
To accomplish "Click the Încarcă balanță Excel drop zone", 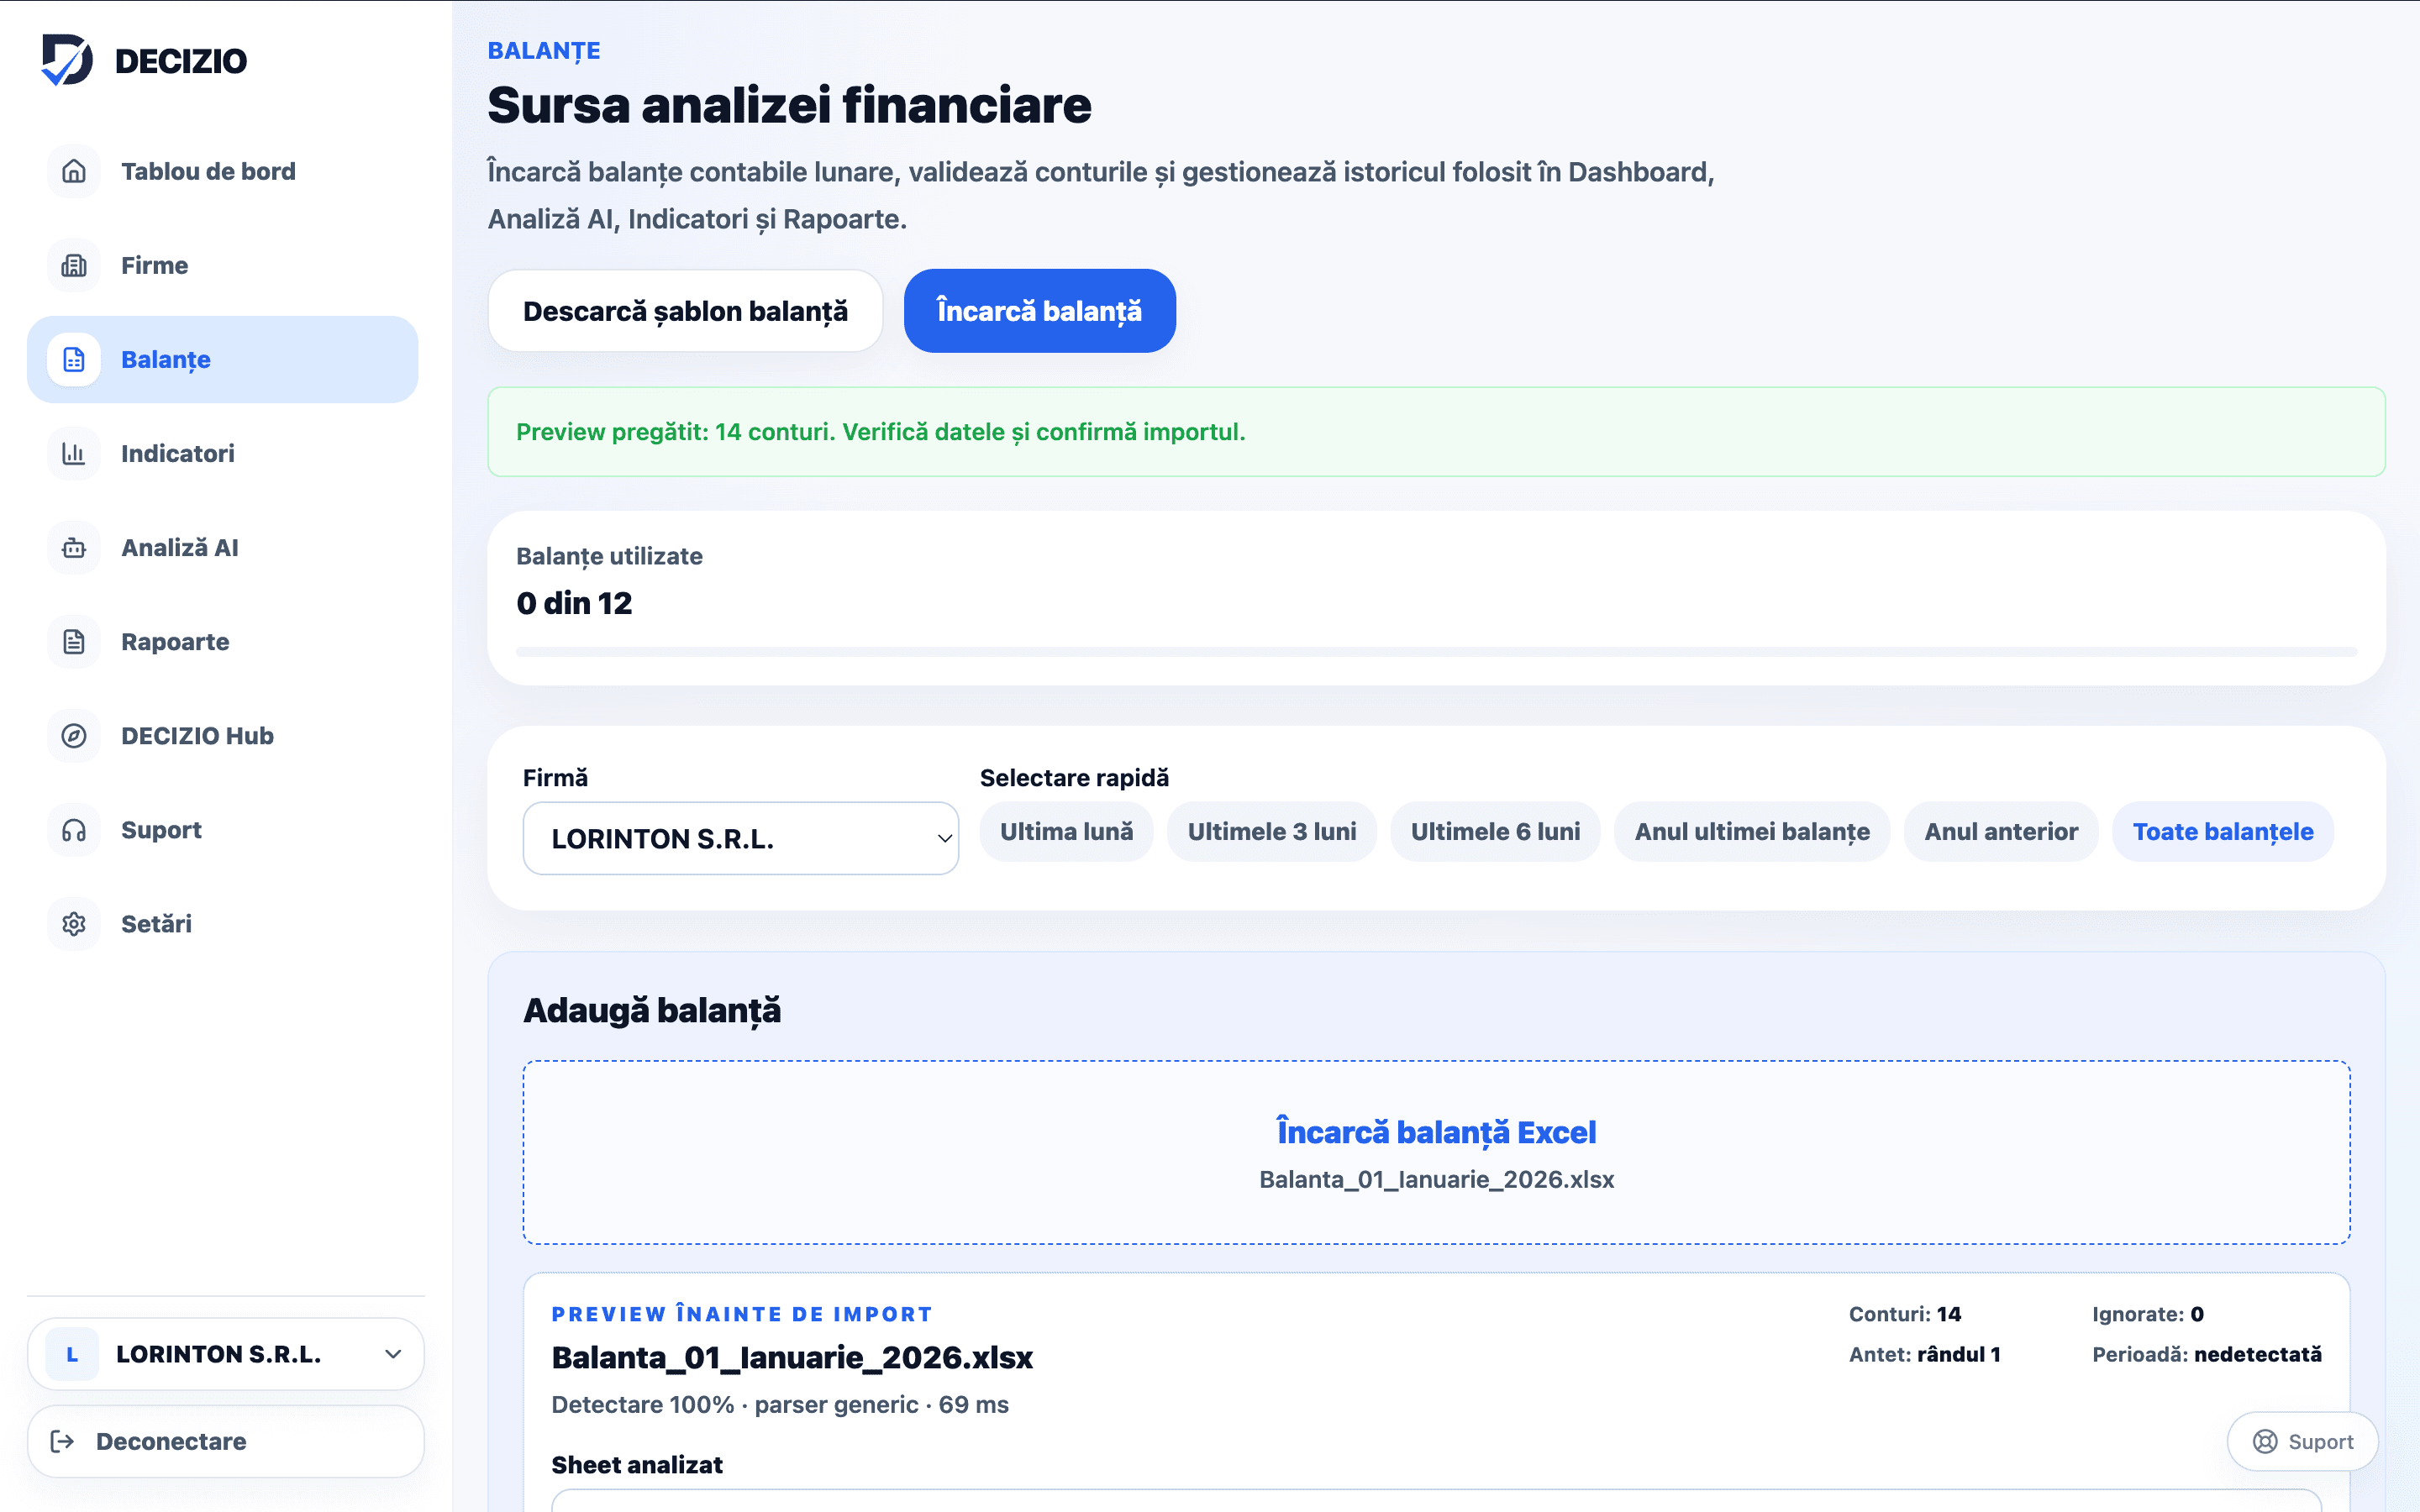I will pos(1436,1152).
